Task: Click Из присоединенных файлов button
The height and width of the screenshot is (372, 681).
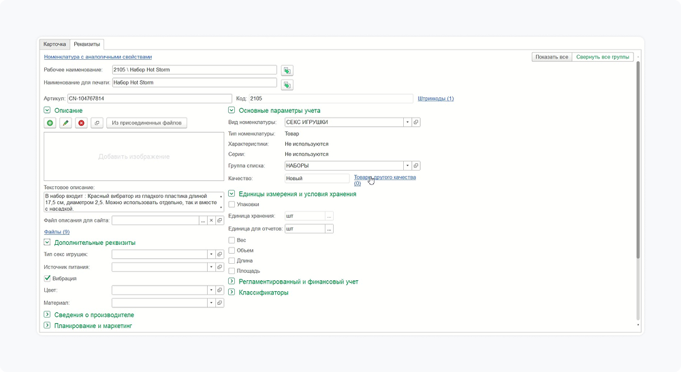Action: [x=147, y=122]
